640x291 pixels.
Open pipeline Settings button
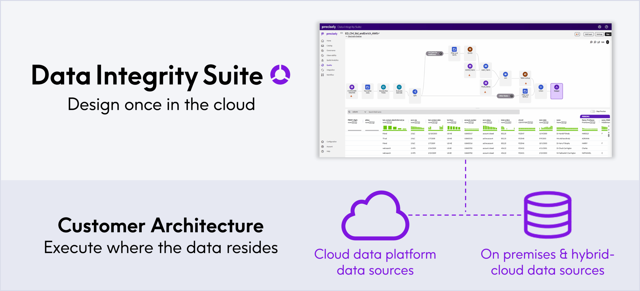[x=599, y=34]
